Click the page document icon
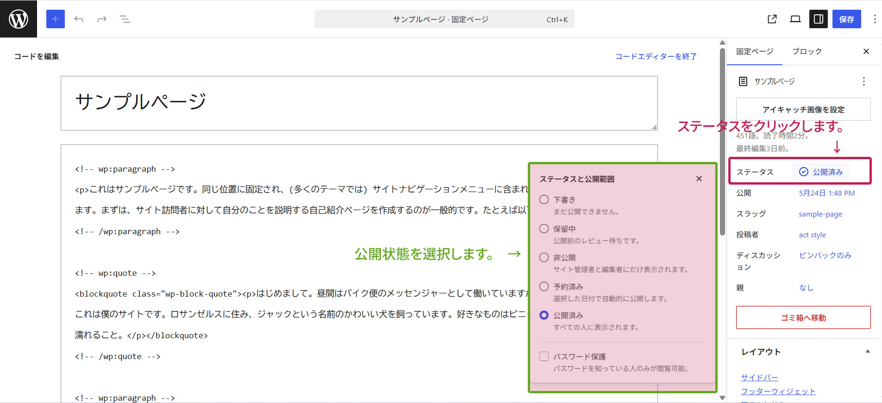882x403 pixels. pos(743,81)
